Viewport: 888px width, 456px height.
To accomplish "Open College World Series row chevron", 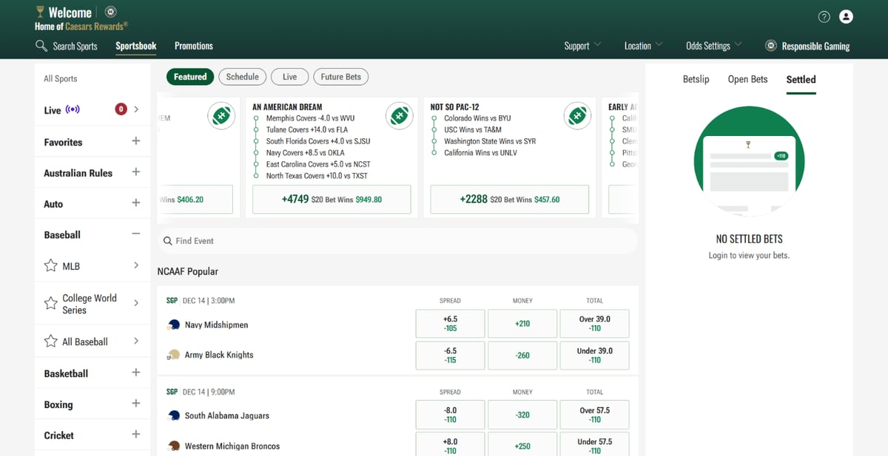I will point(136,303).
